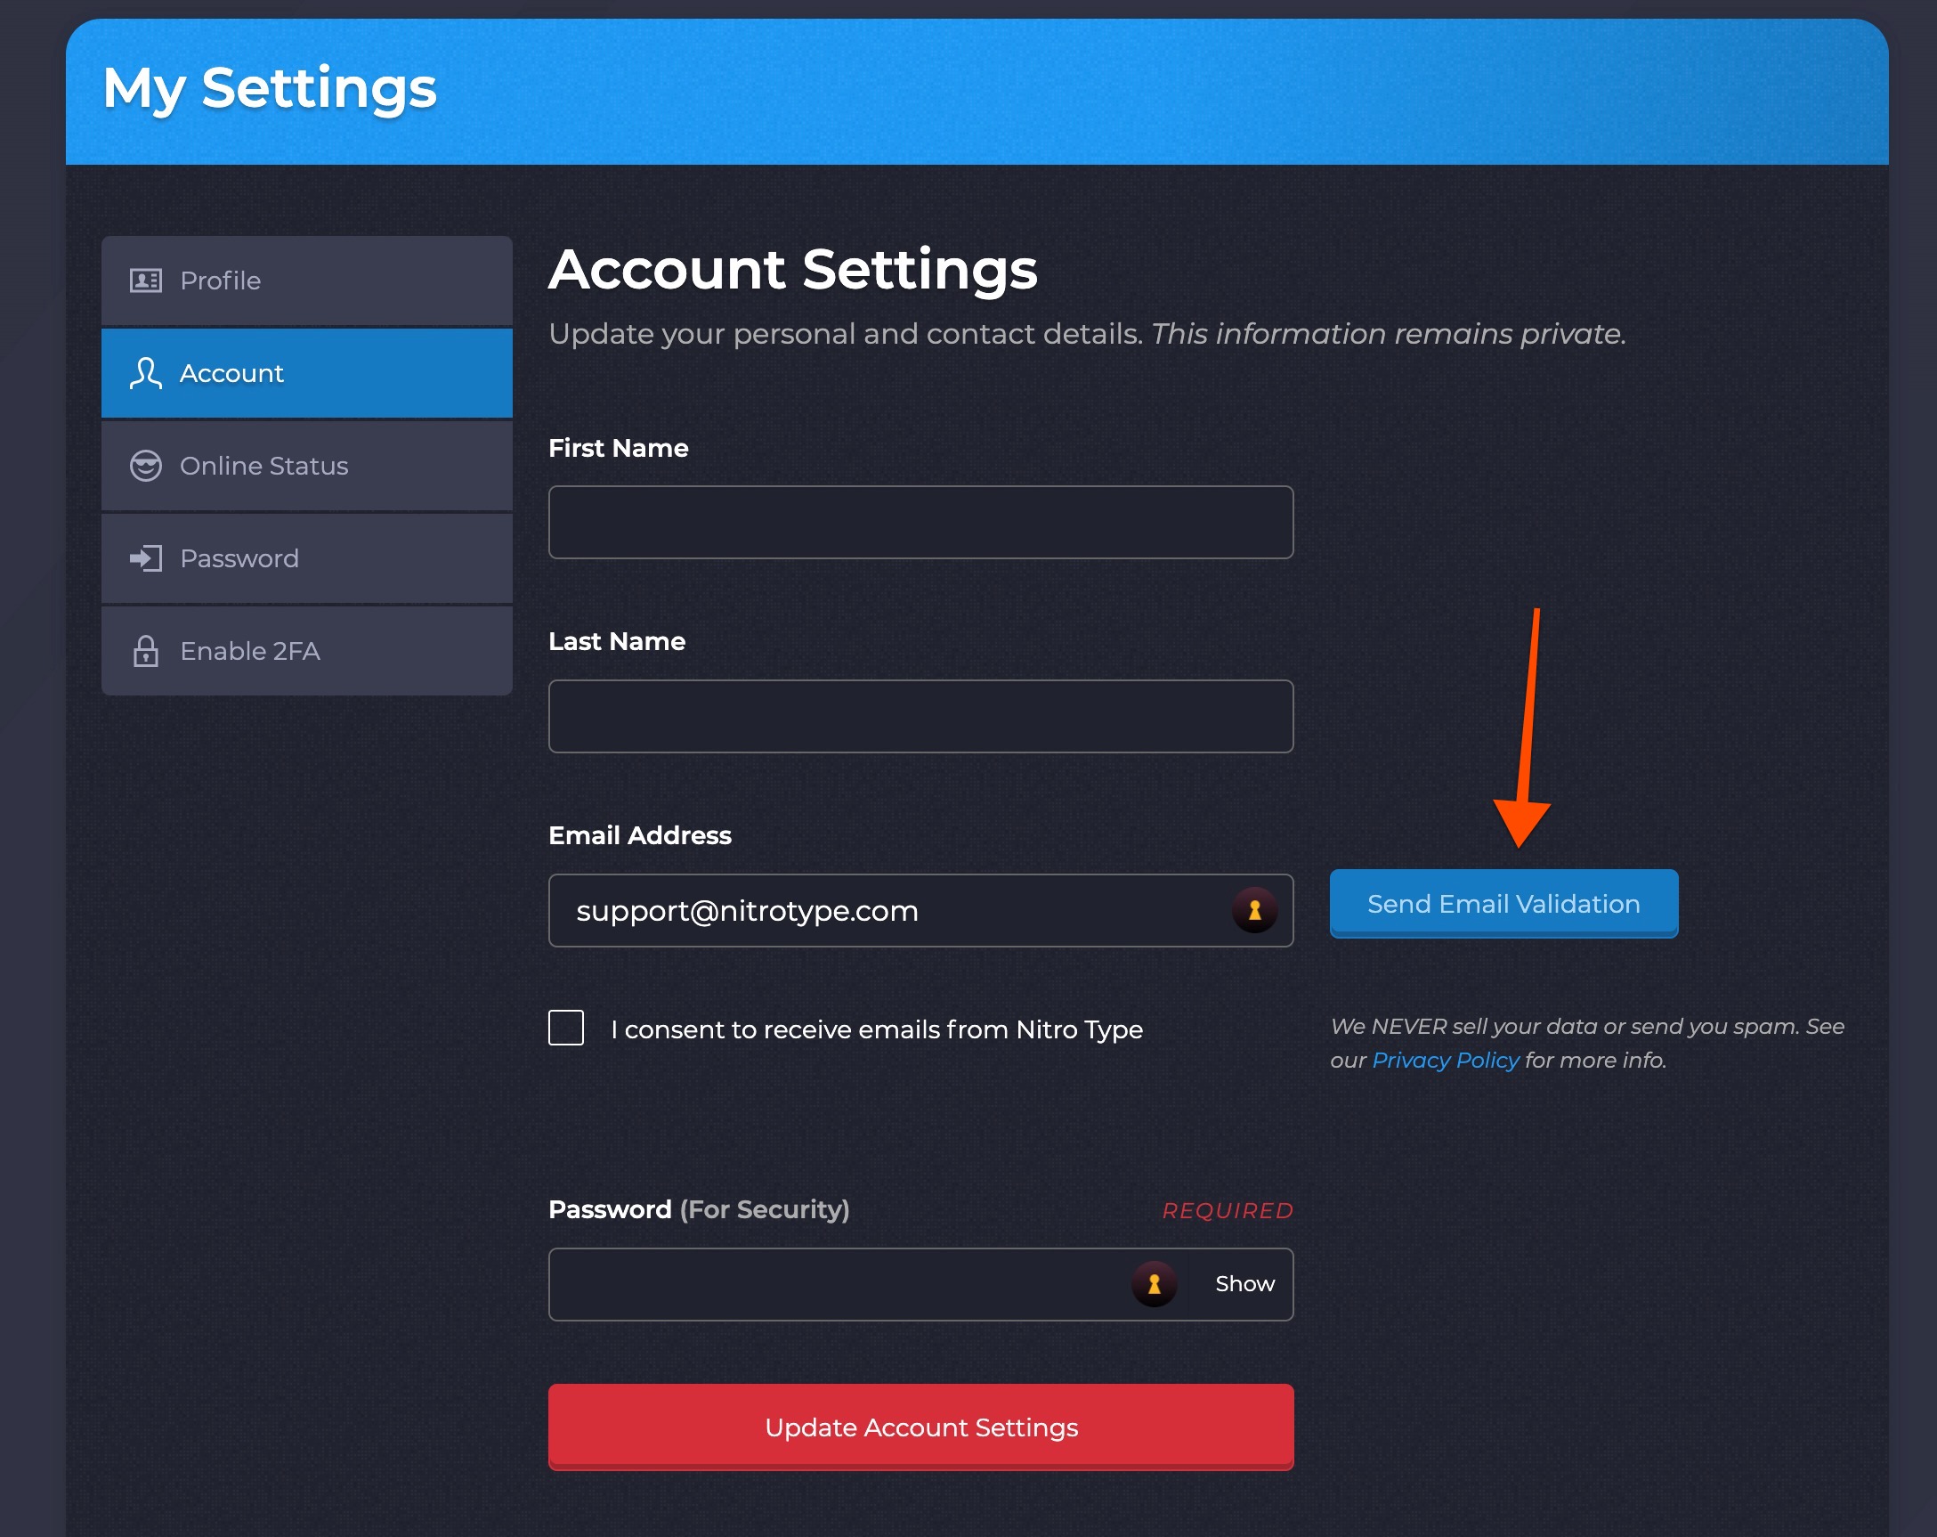Click the Profile ID card icon in sidebar
This screenshot has width=1937, height=1537.
(x=147, y=281)
